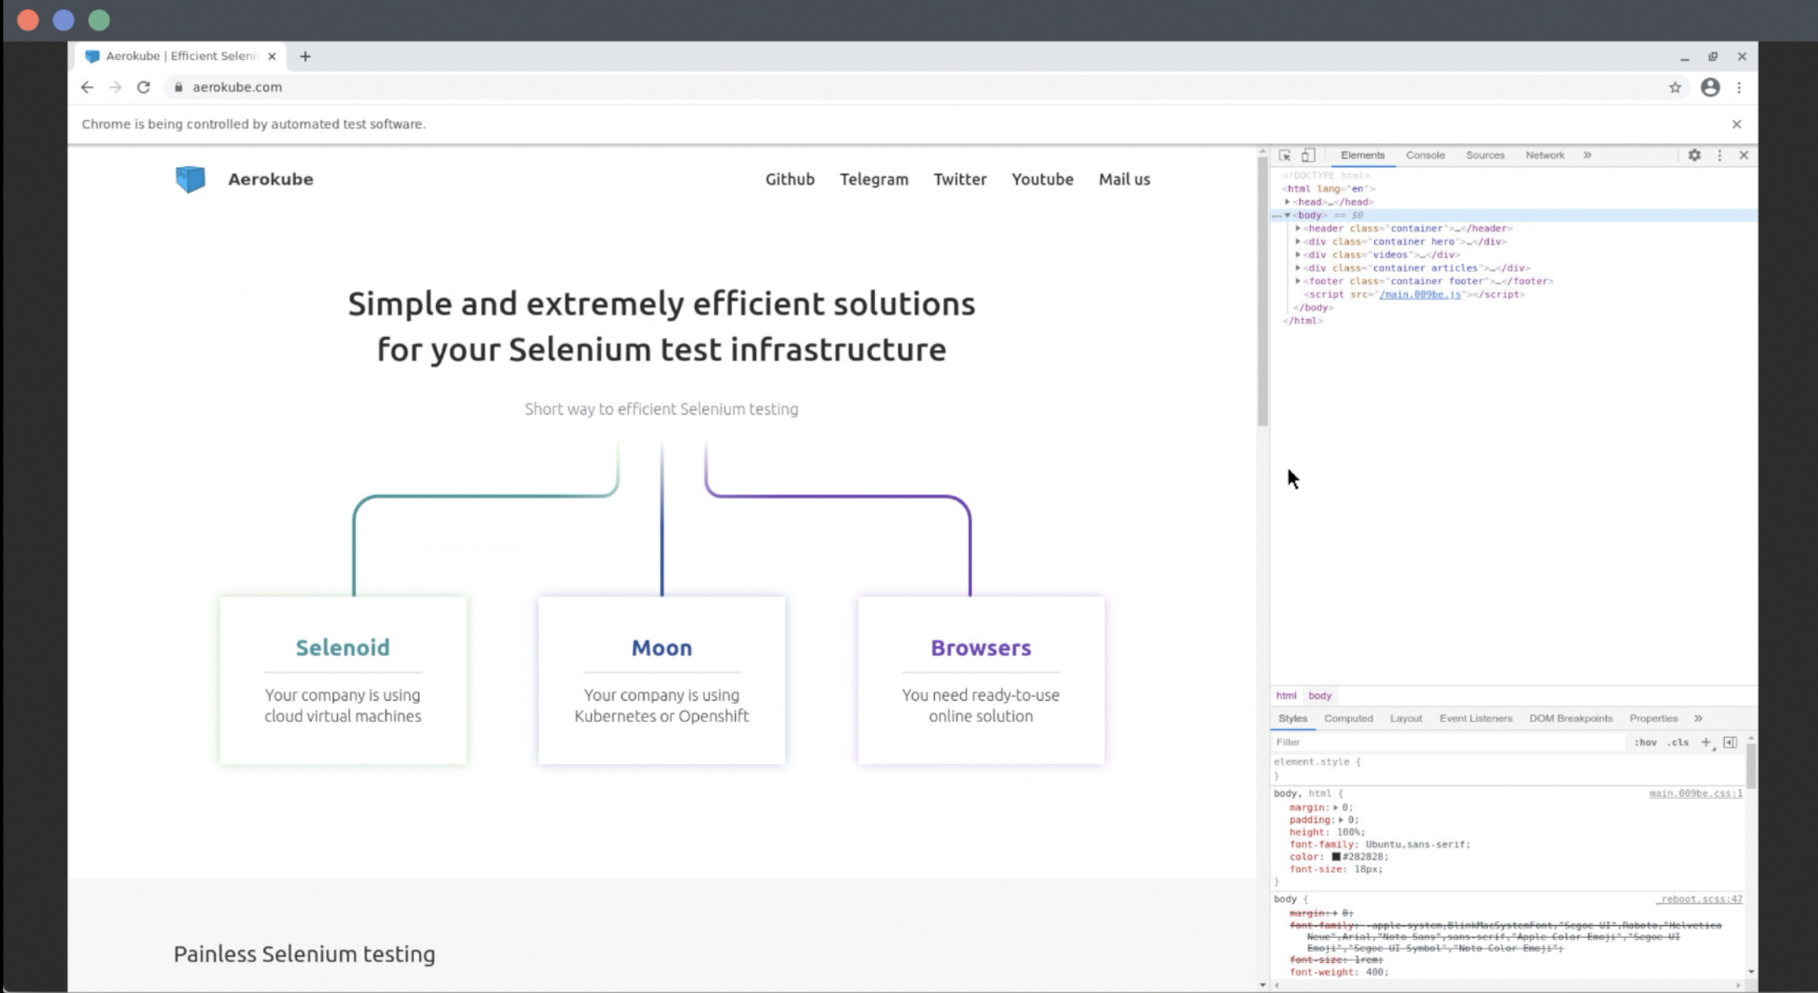The width and height of the screenshot is (1818, 993).
Task: Switch to the Console tab
Action: tap(1425, 155)
